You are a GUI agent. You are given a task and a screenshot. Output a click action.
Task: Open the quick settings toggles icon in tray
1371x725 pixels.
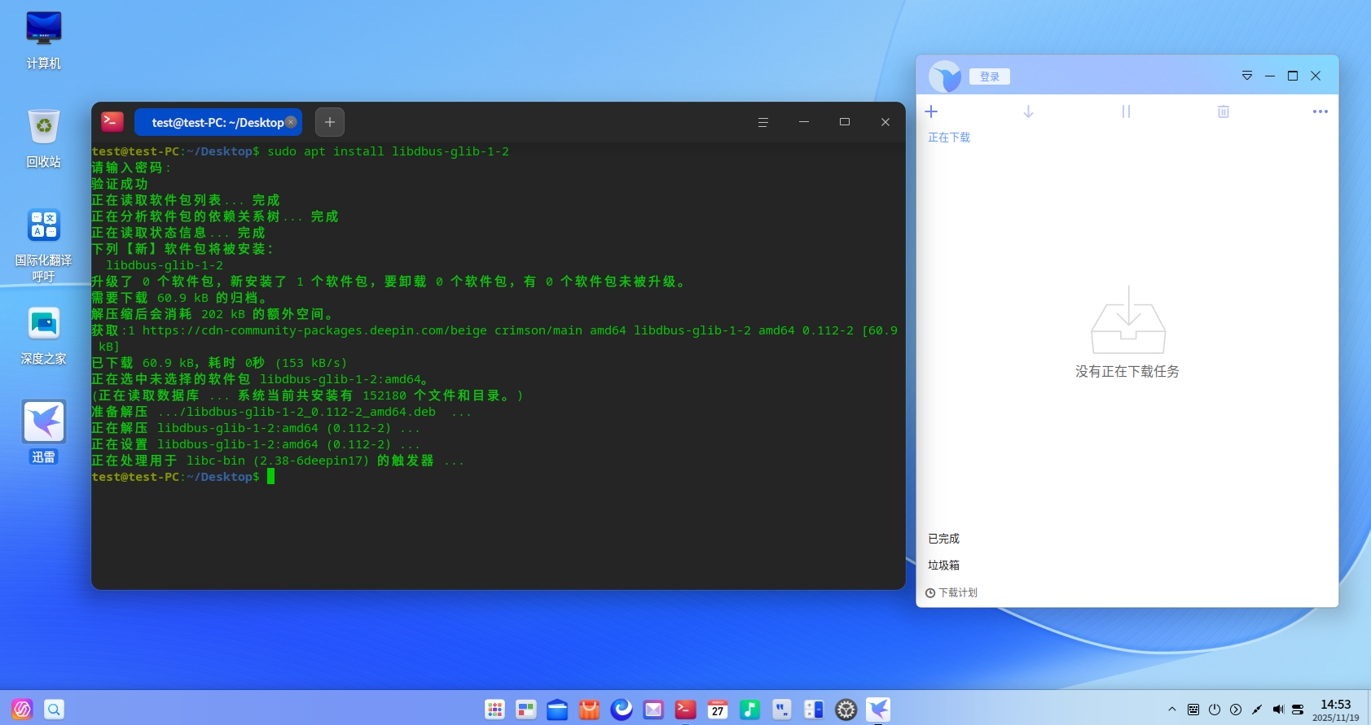(x=1298, y=710)
